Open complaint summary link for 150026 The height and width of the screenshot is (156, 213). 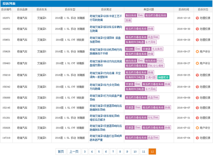point(106,128)
